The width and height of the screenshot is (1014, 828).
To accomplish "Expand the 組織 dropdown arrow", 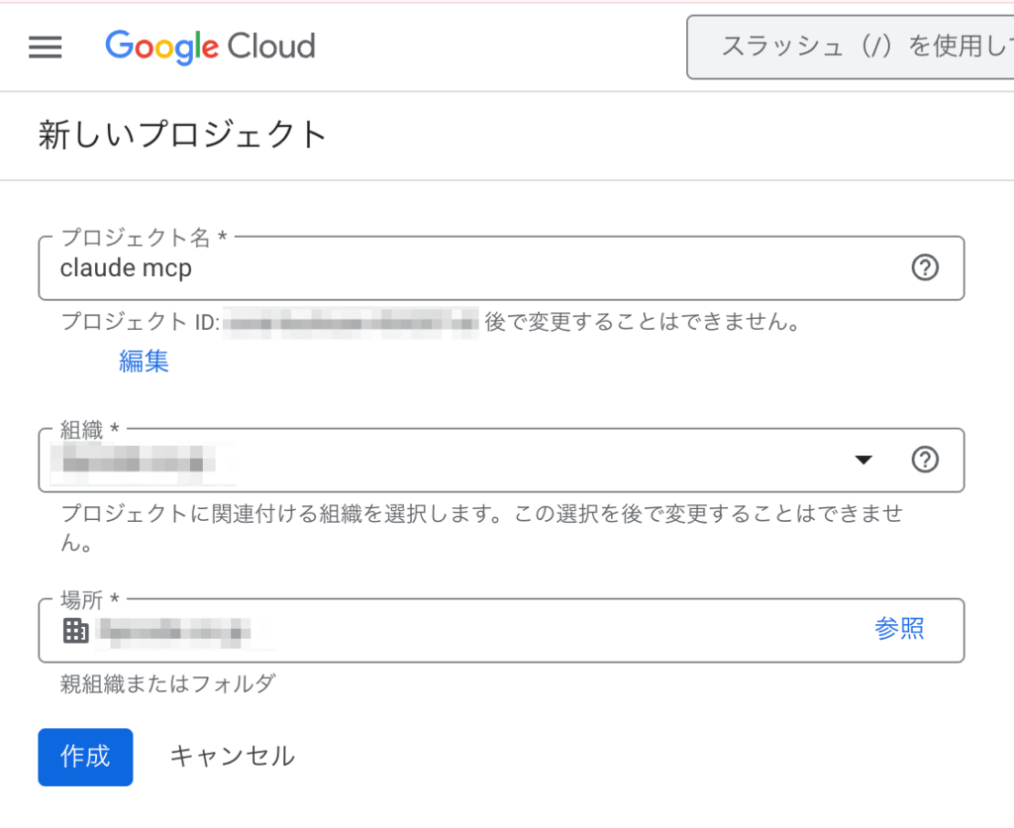I will (x=863, y=460).
